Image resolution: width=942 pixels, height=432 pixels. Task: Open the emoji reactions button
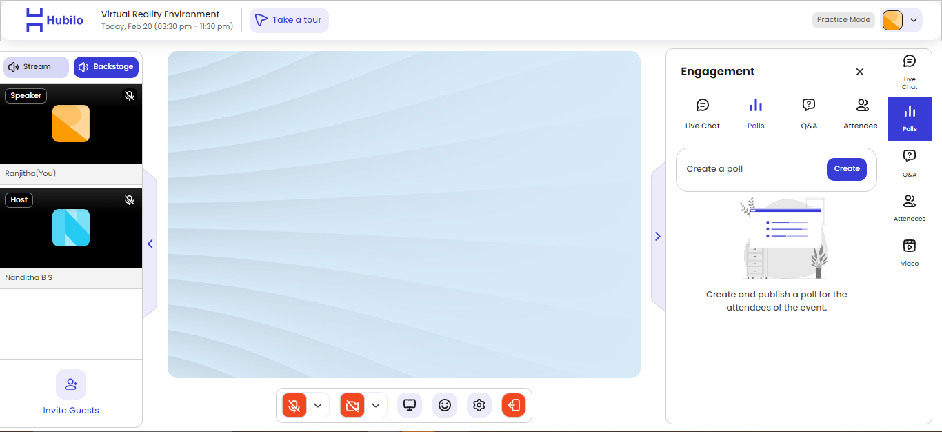pyautogui.click(x=445, y=405)
